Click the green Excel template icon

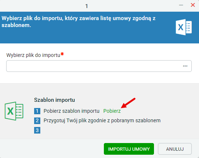pyautogui.click(x=14, y=111)
